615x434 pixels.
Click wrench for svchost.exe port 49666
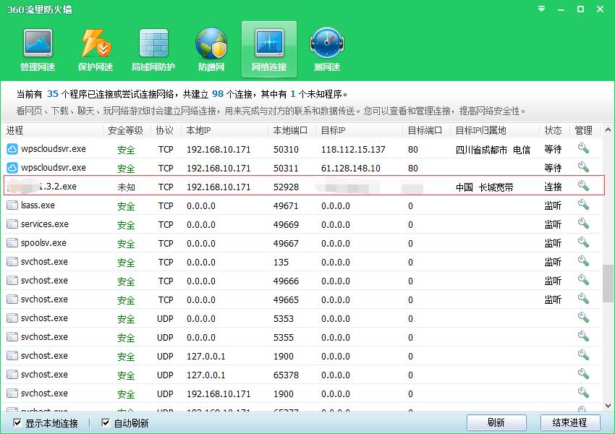(583, 280)
